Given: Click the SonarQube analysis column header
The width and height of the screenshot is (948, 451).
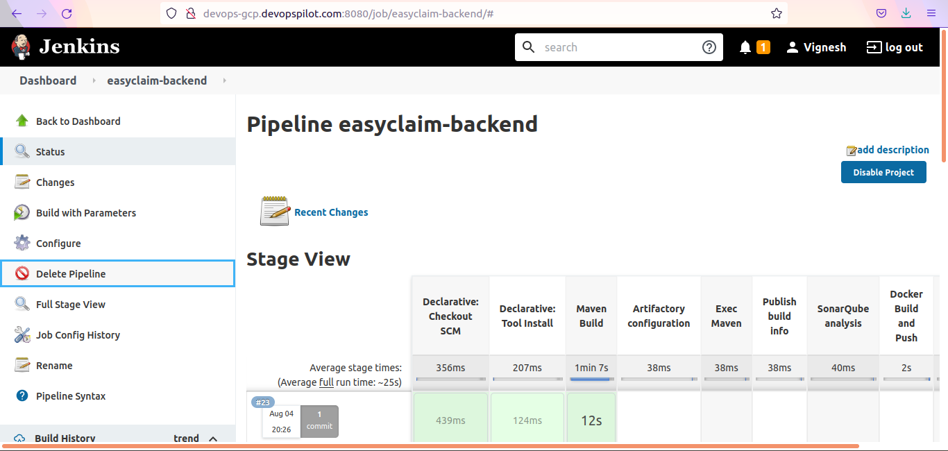Looking at the screenshot, I should [x=843, y=316].
